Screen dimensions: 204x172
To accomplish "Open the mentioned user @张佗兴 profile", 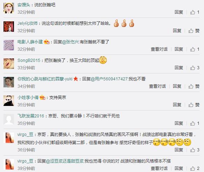I will point(71,42).
